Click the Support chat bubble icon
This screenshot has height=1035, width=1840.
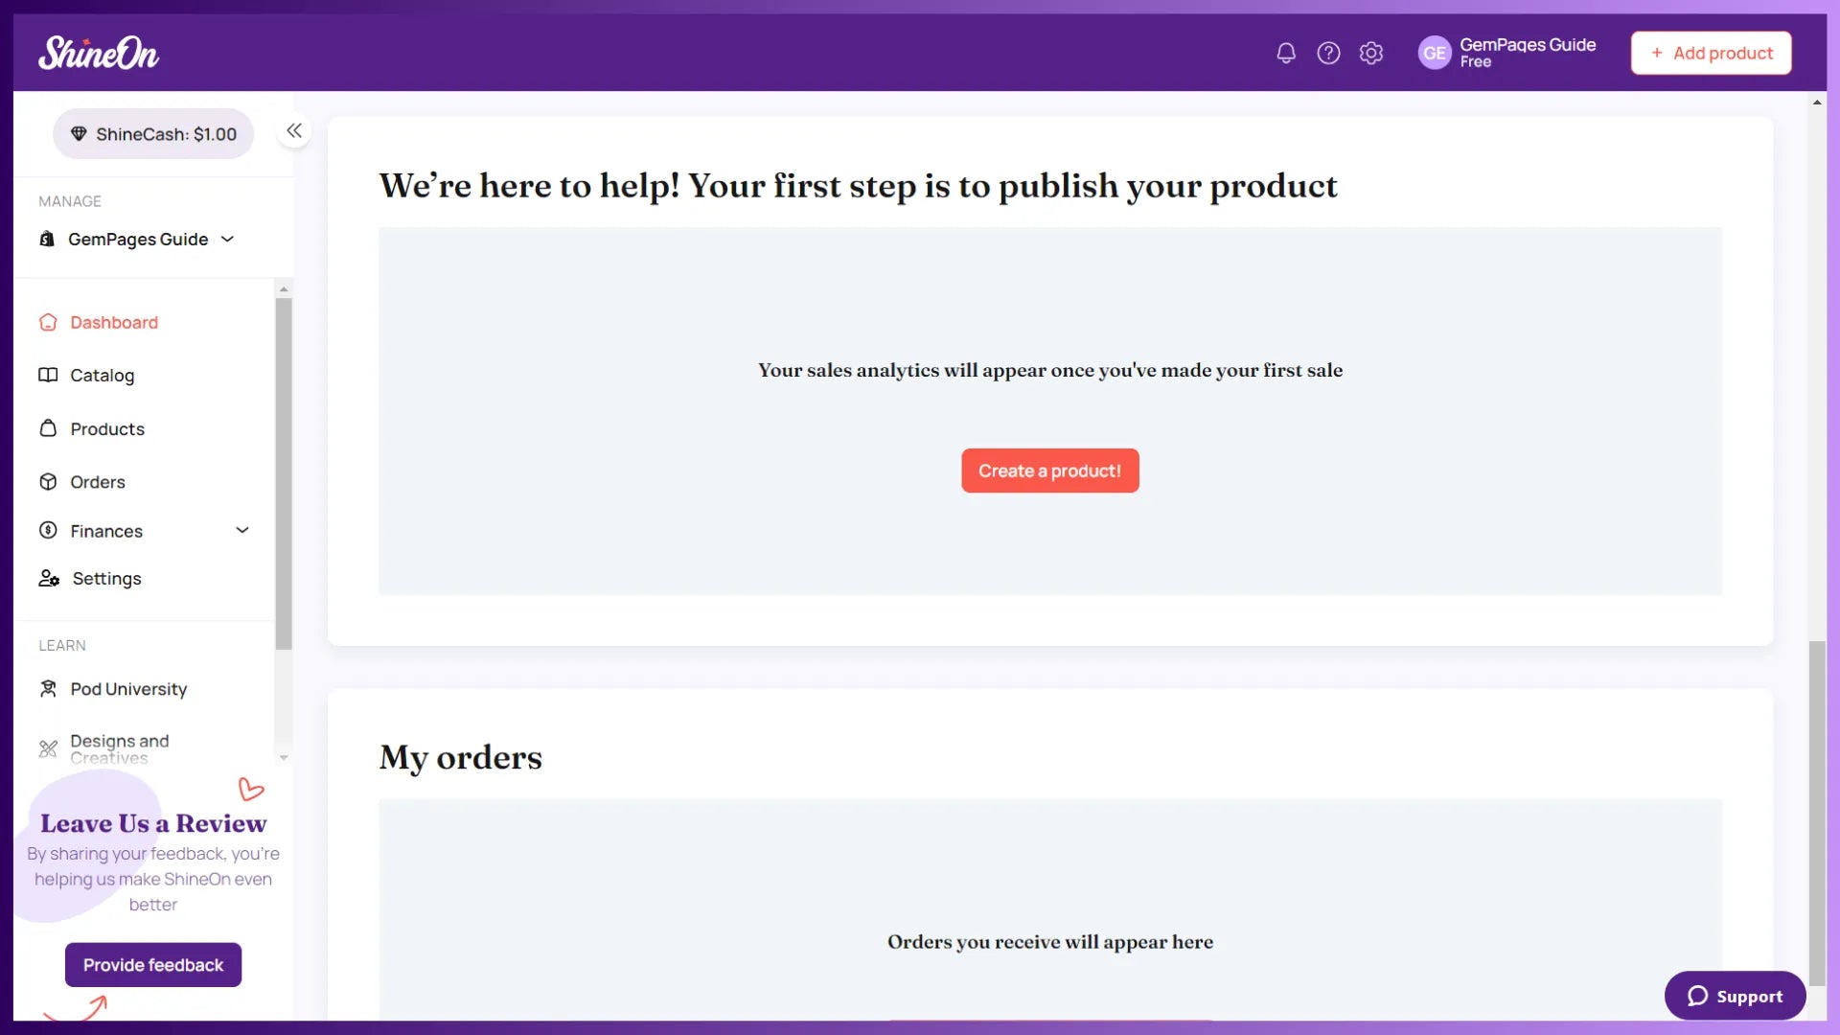(1697, 996)
